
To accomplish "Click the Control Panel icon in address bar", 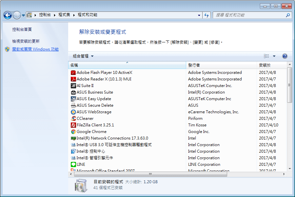I will (x=29, y=15).
